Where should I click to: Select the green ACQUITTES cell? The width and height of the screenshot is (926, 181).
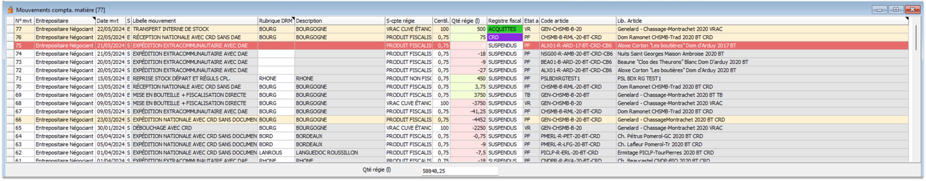[x=505, y=29]
